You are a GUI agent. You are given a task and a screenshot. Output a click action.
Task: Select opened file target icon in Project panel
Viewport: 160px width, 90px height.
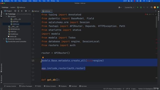coord(15,11)
